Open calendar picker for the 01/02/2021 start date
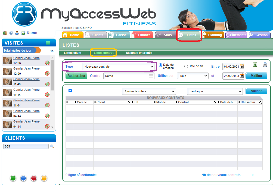This screenshot has height=185, width=273. 242,67
